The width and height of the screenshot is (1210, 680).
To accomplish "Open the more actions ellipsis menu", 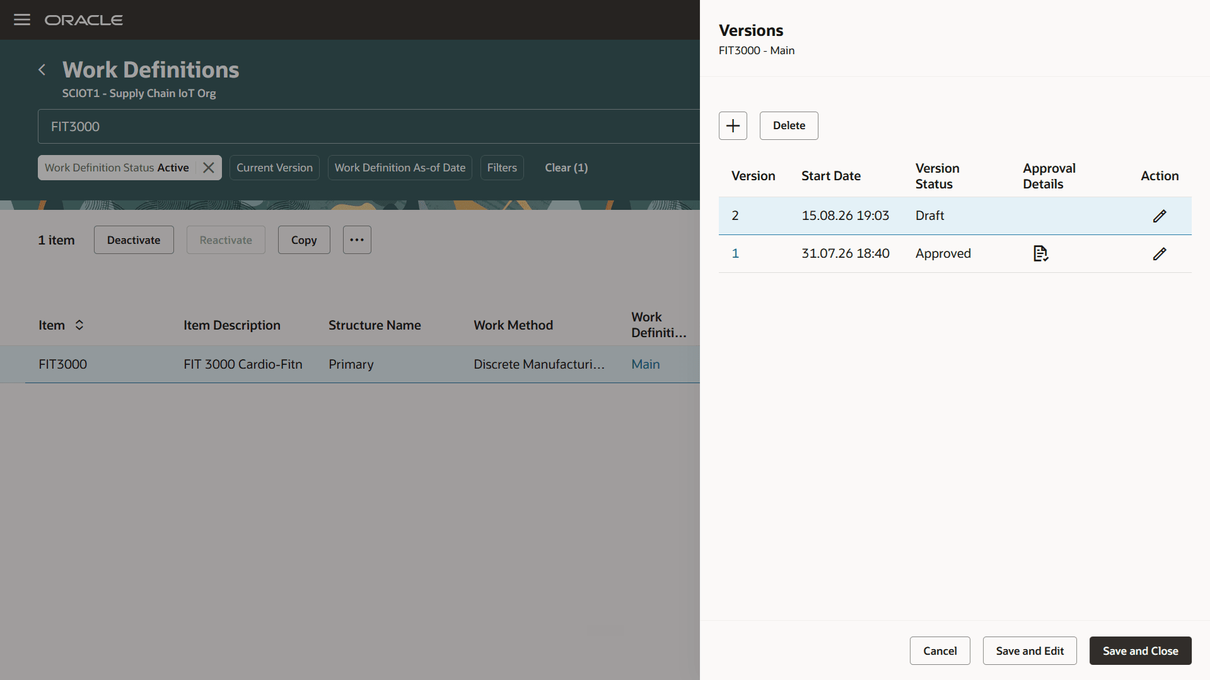I will pyautogui.click(x=357, y=240).
